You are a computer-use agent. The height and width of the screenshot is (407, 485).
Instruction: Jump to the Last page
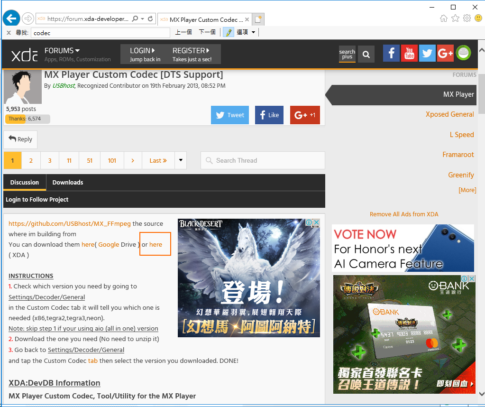pyautogui.click(x=158, y=160)
